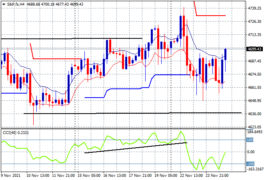Click the 10 Nov 13:00 time label
Screen dimensions: 264x180
(x=38, y=176)
